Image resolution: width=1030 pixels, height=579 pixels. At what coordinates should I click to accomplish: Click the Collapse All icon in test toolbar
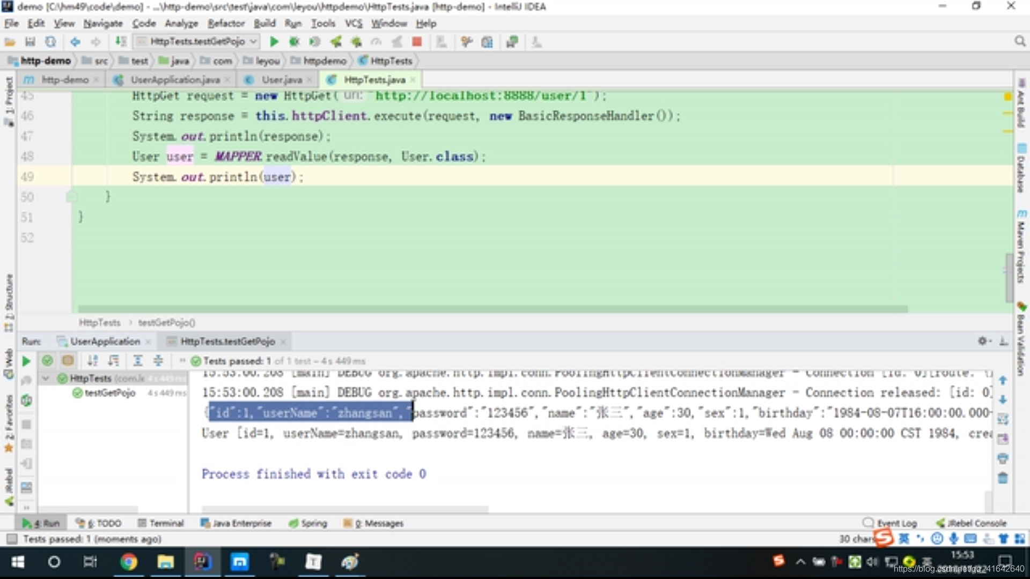(158, 361)
